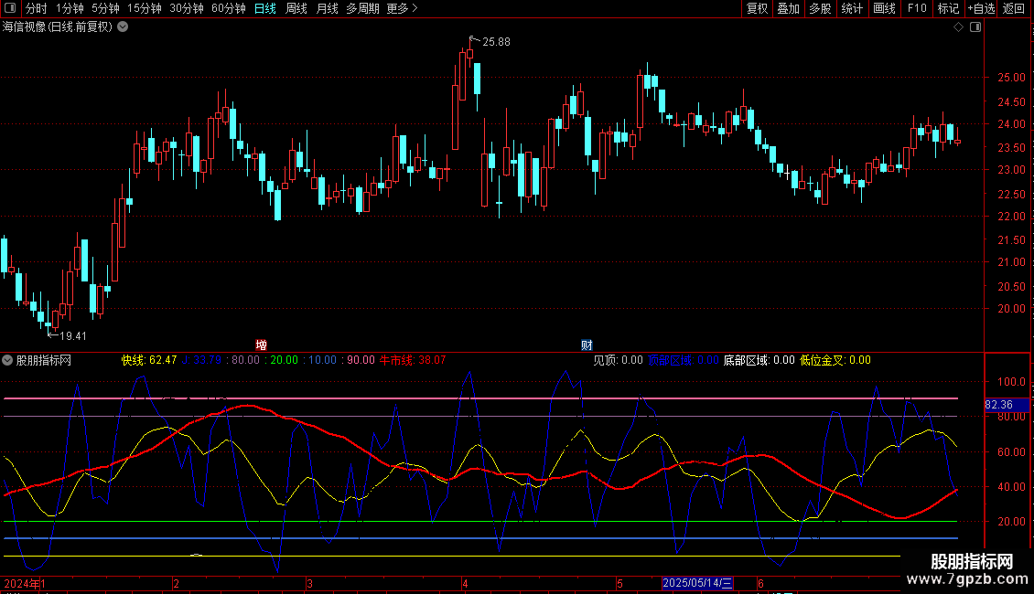The width and height of the screenshot is (1034, 594).
Task: Open the 统计 statistics button
Action: [852, 8]
